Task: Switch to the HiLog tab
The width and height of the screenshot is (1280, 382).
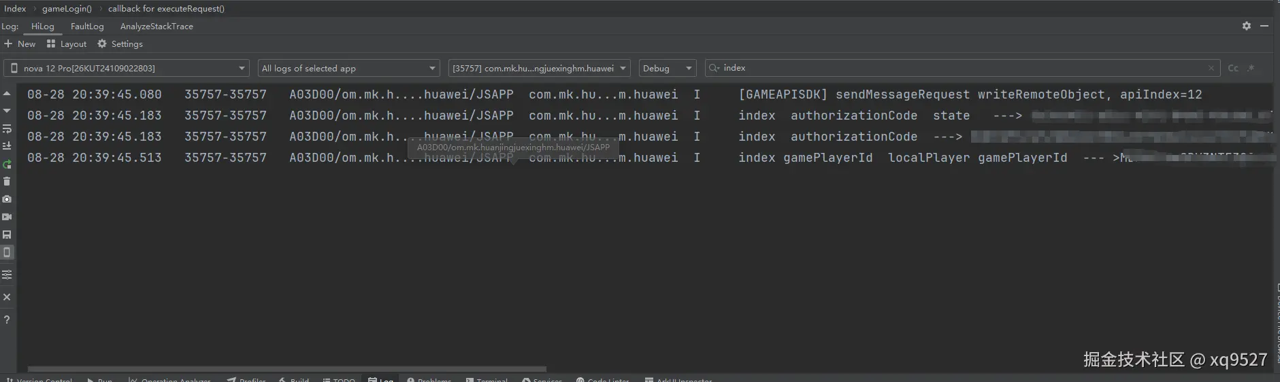Action: point(42,26)
